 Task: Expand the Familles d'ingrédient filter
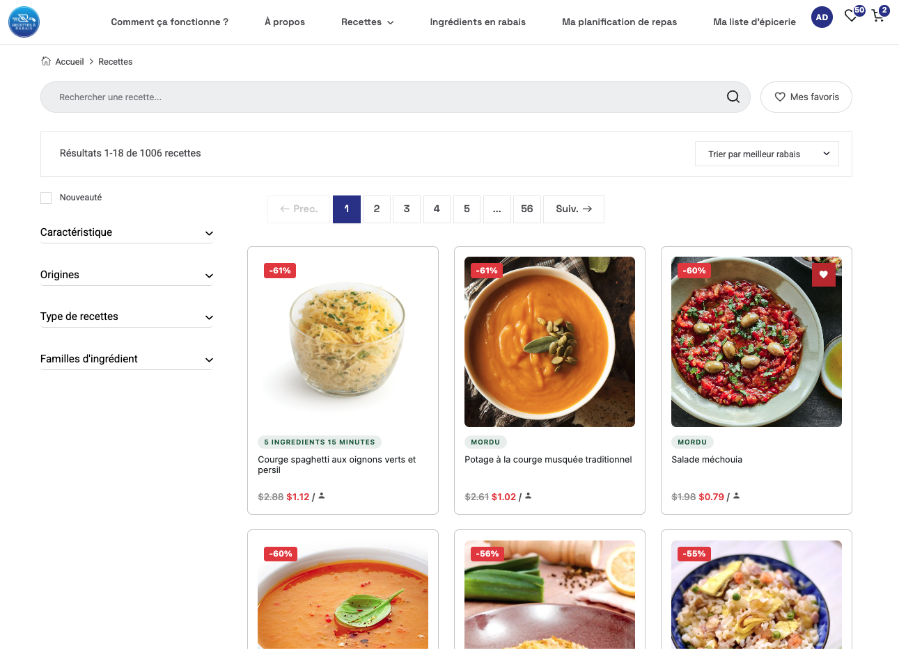pyautogui.click(x=126, y=359)
